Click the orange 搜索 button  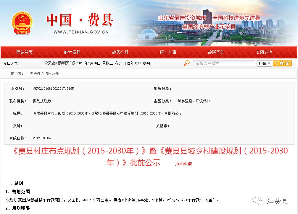coord(282,63)
